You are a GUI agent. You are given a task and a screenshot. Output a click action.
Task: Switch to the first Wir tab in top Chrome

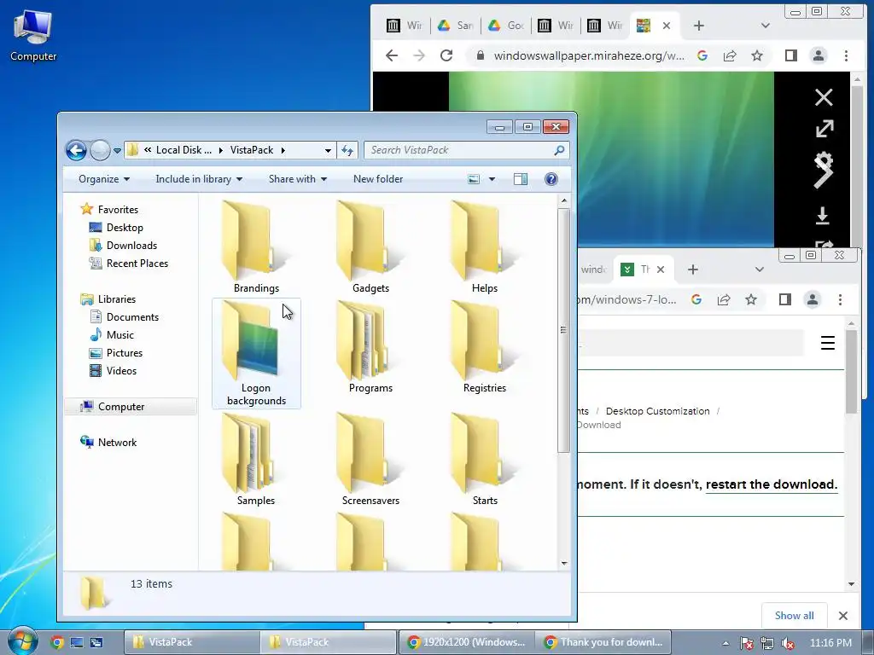click(x=405, y=26)
